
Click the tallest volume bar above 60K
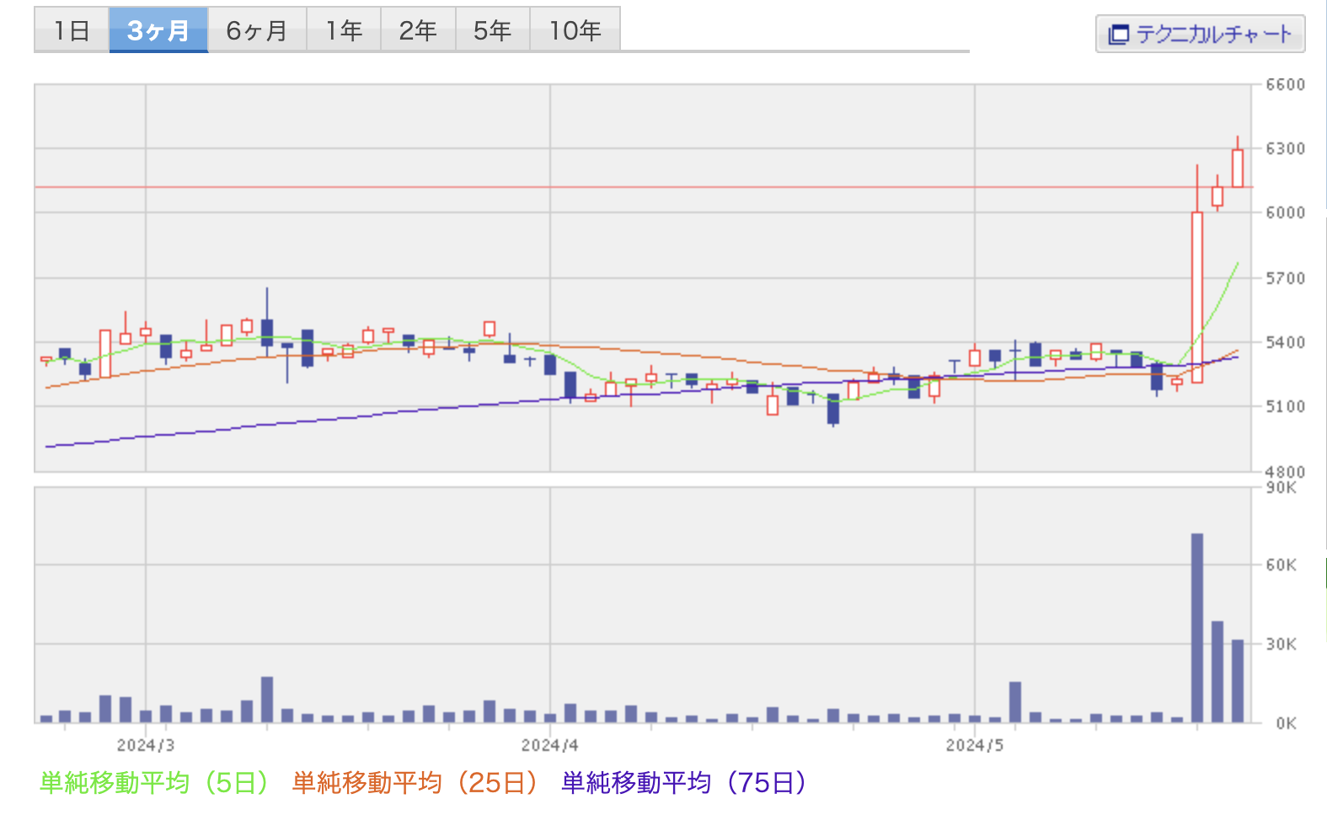point(1197,628)
